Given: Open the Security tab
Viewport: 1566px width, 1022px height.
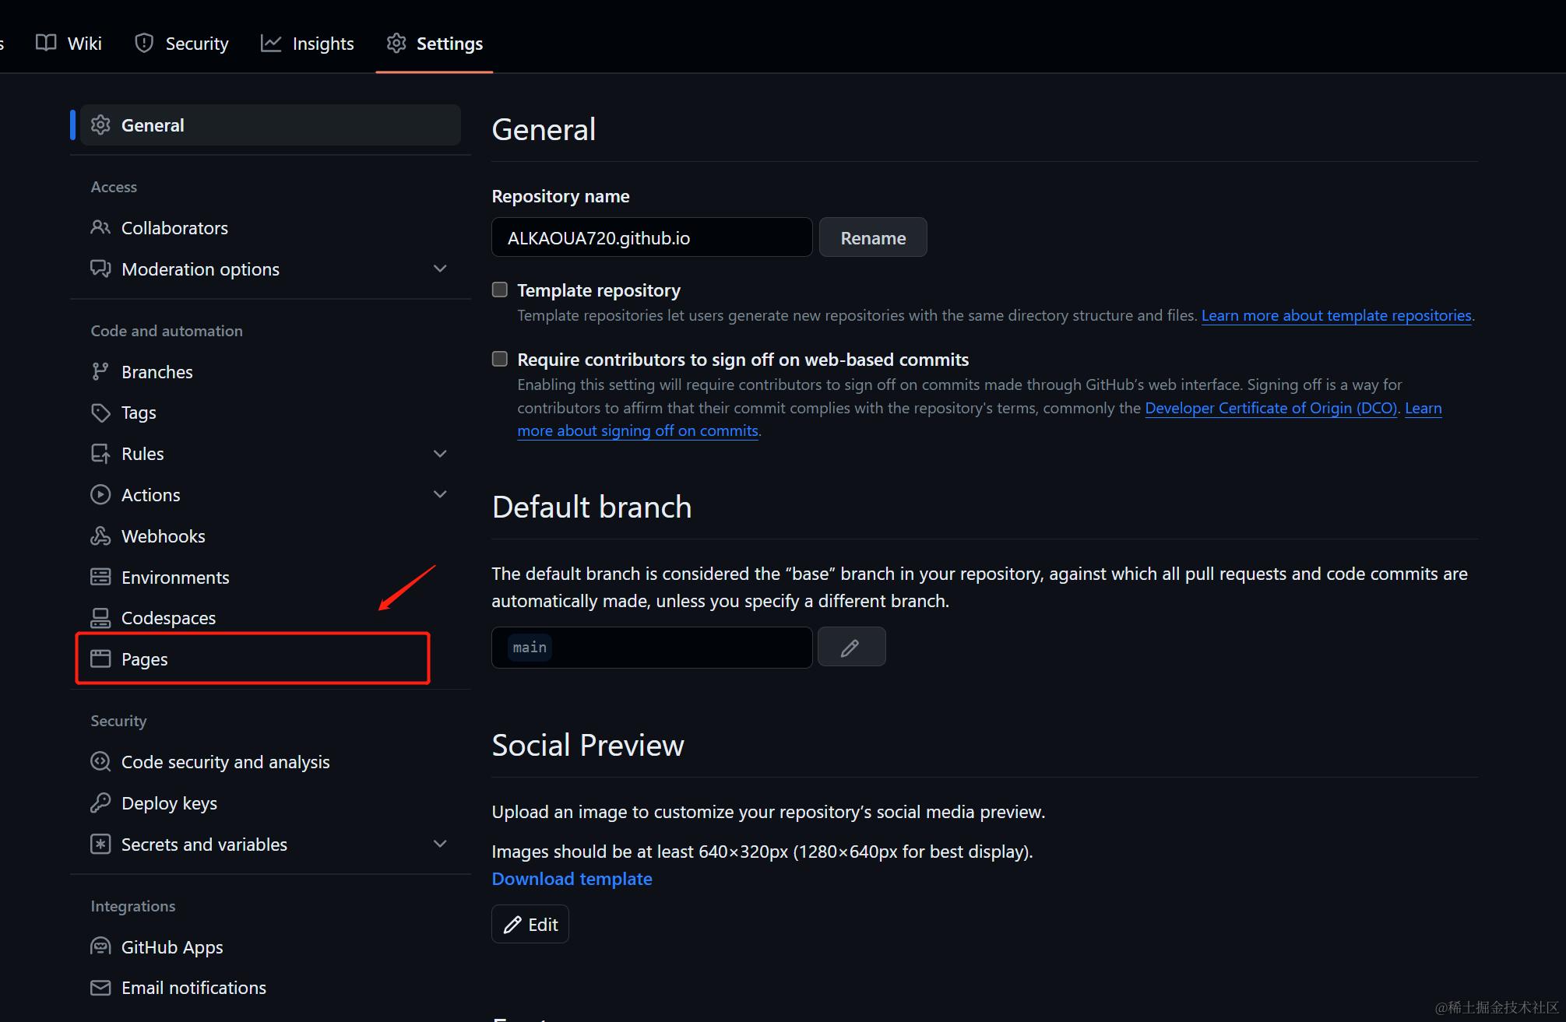Looking at the screenshot, I should (181, 44).
